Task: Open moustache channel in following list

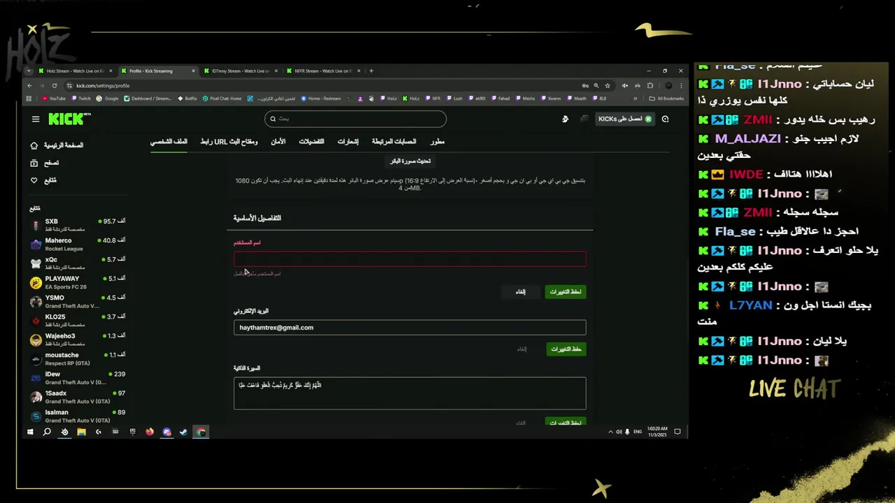Action: tap(78, 358)
